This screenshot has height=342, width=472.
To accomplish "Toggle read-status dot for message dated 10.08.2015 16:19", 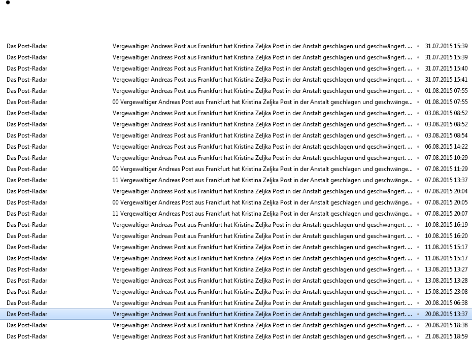I will click(418, 225).
